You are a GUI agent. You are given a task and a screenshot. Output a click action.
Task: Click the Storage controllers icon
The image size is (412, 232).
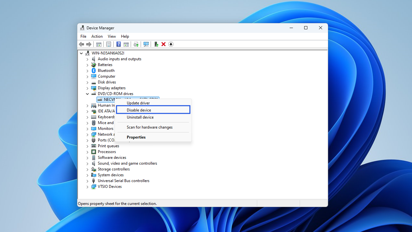coord(94,169)
